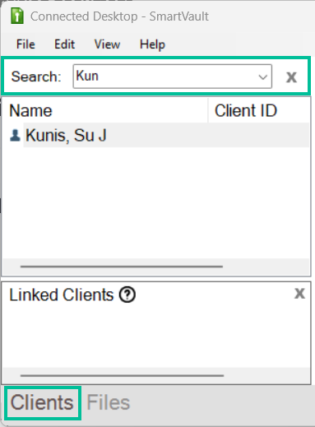This screenshot has width=315, height=427.
Task: Click the Linked Clients horizontal scrollbar
Action: pos(123,375)
